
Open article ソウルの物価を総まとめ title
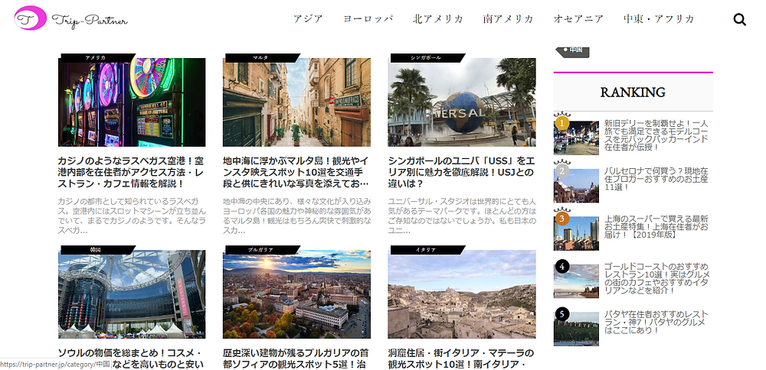click(x=131, y=359)
